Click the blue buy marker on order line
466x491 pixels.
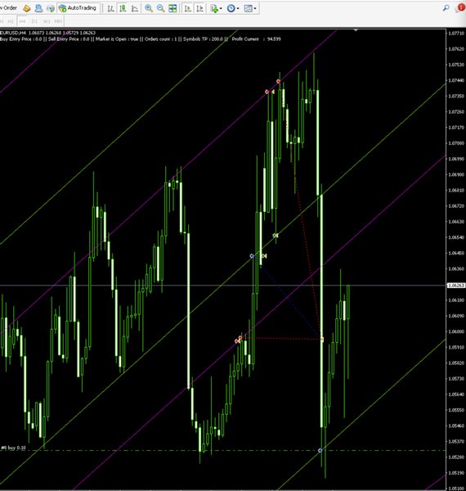click(320, 450)
